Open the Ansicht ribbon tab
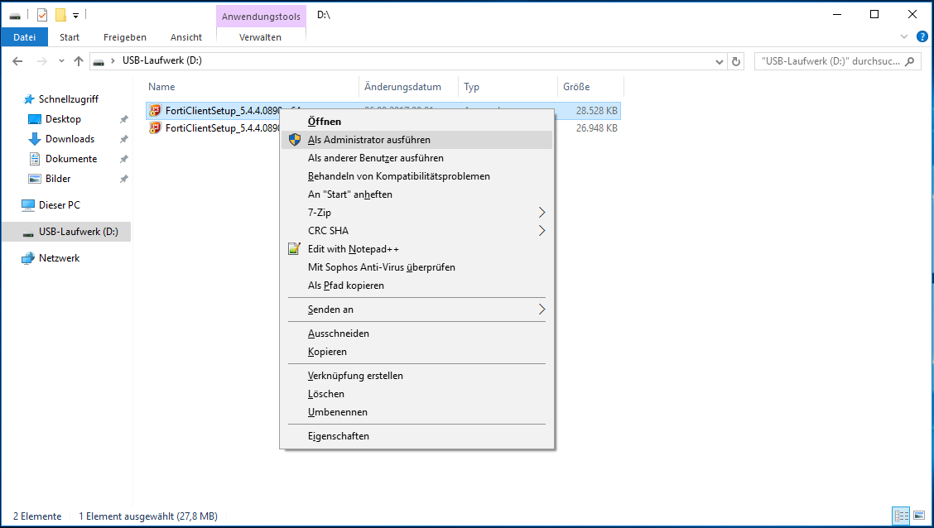The width and height of the screenshot is (934, 528). tap(186, 37)
